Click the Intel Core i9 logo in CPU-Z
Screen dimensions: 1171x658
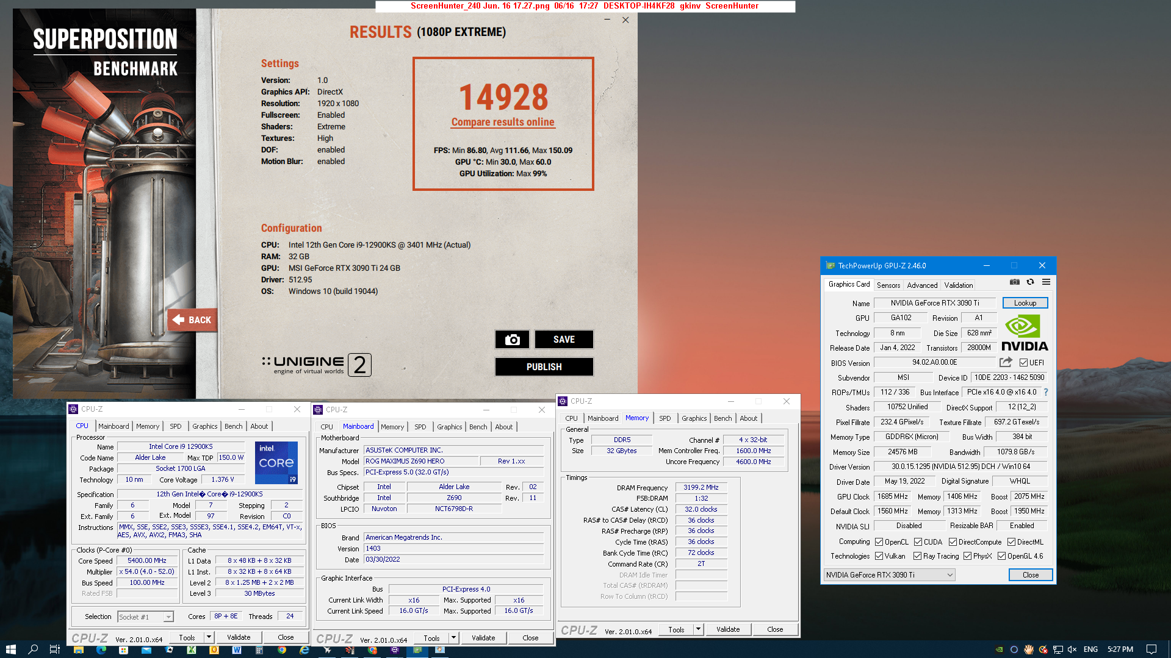[276, 463]
